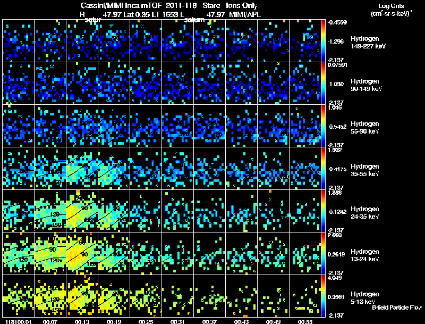
Task: Open the 90-149 keV panel at 00:55
Action: tap(305, 84)
